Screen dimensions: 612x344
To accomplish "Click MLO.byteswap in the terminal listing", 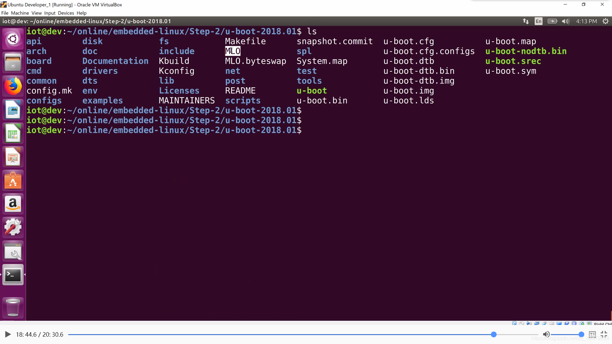I will [x=256, y=61].
